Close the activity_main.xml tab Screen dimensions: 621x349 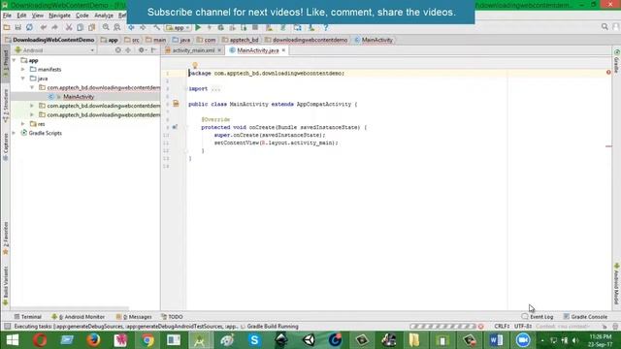[x=219, y=50]
